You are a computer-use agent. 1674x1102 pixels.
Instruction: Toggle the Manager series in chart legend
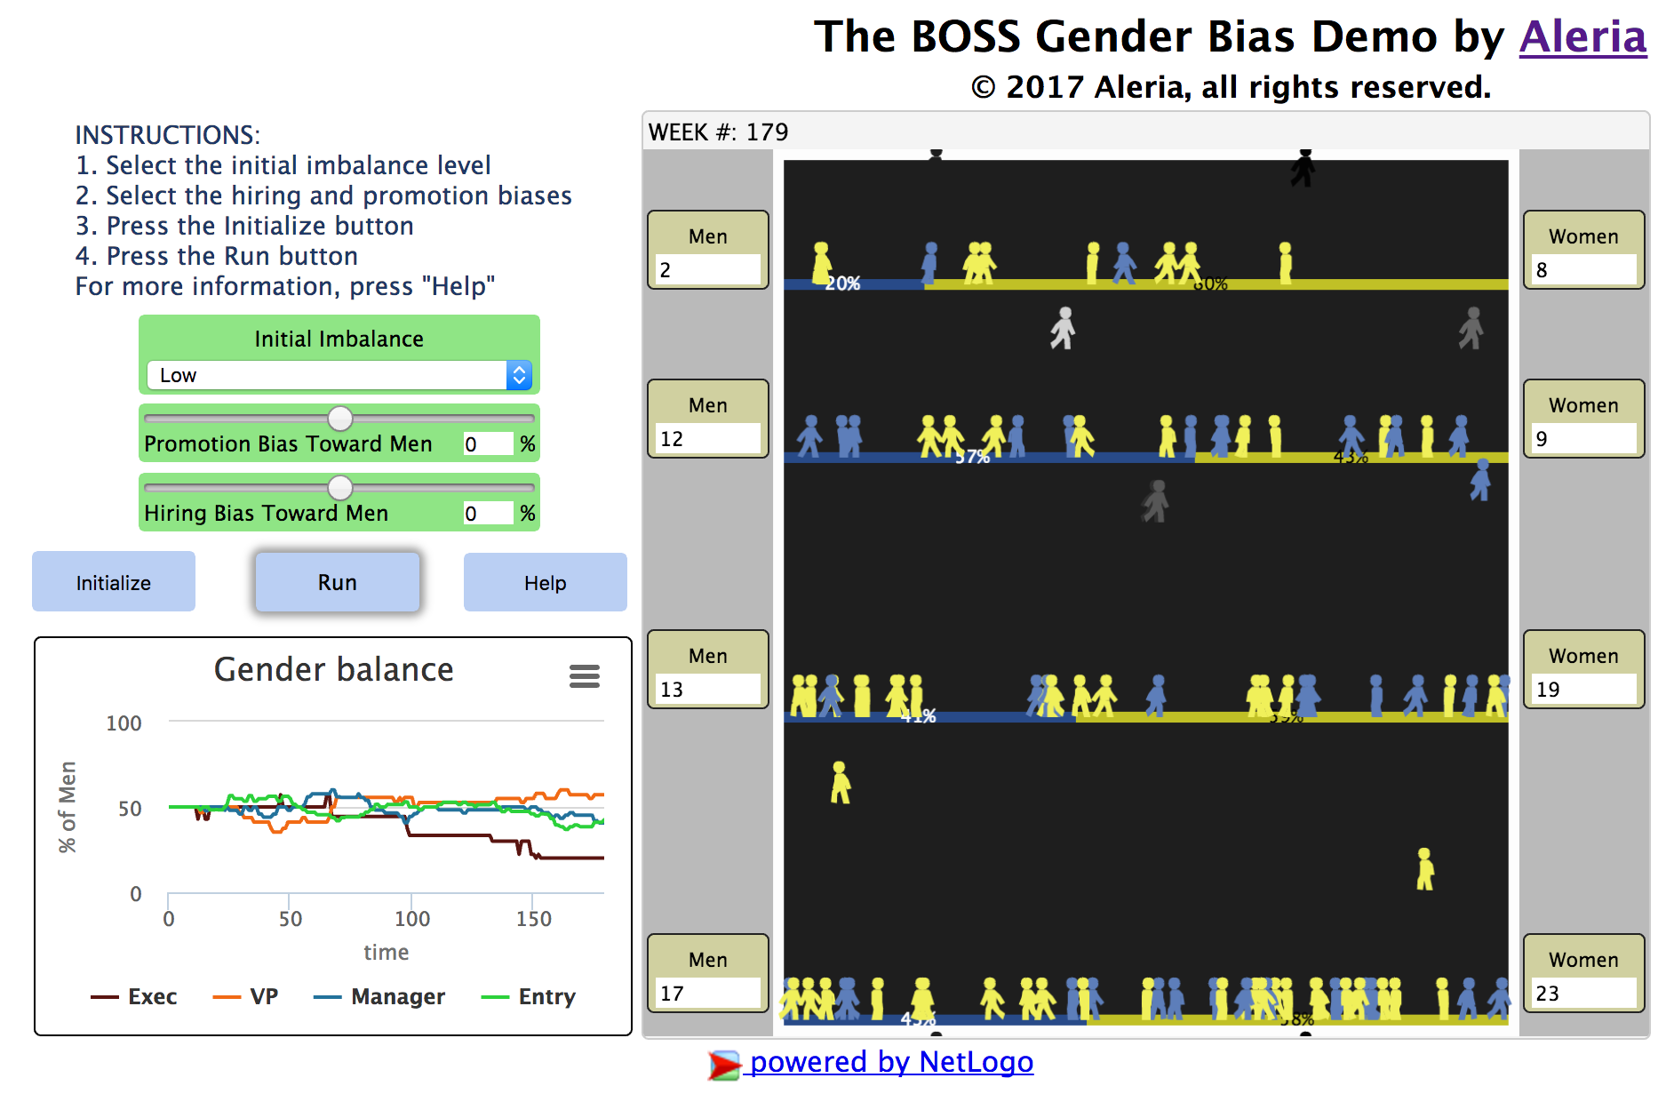pos(379,997)
